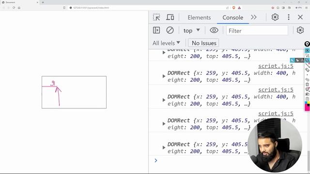Open the home page via the home icon
The height and width of the screenshot is (174, 310).
point(19,8)
